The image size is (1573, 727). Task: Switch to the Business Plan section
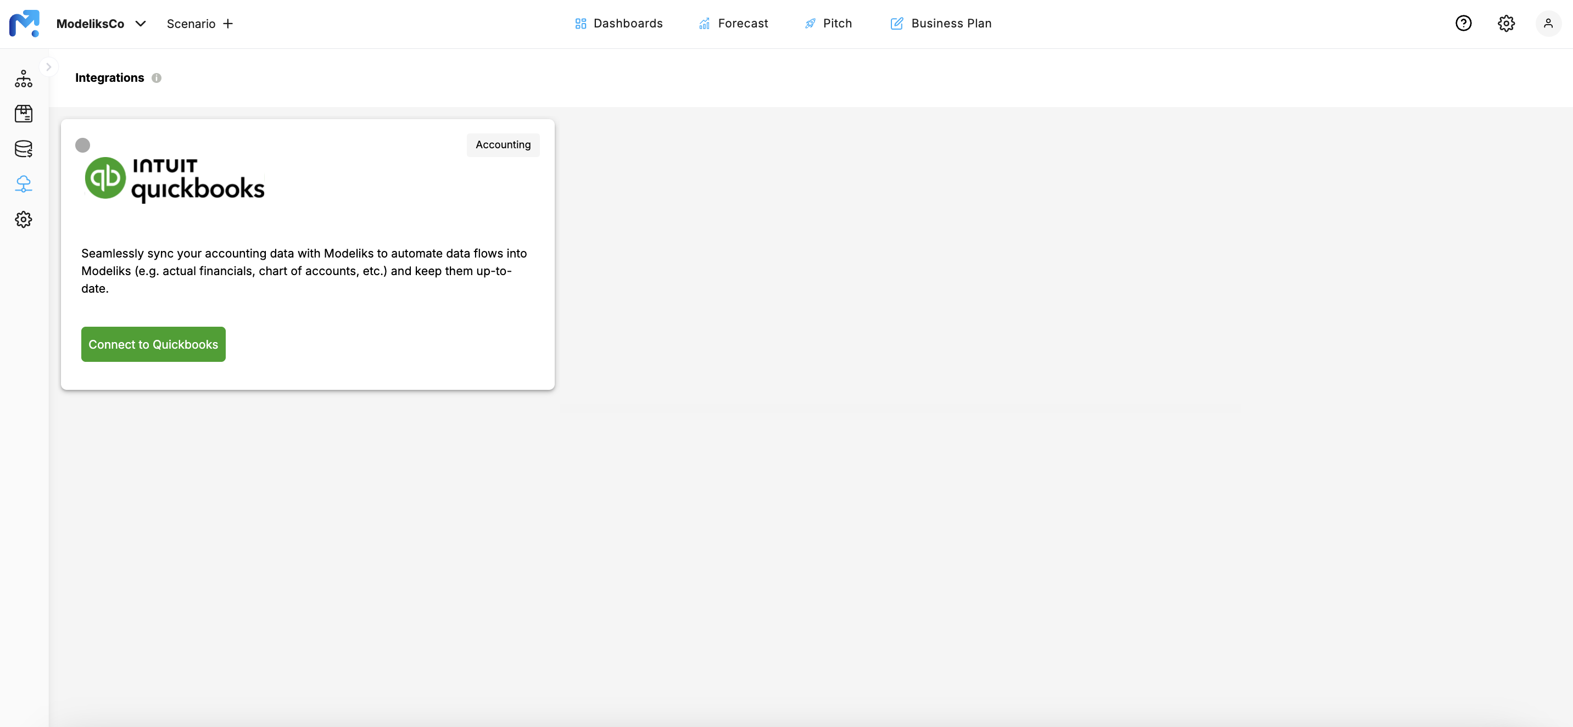(941, 23)
